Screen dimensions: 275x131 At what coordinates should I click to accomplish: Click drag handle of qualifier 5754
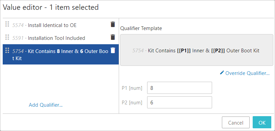pos(7,50)
